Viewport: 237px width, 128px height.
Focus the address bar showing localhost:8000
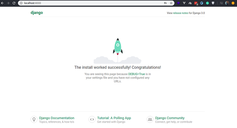coord(96,3)
